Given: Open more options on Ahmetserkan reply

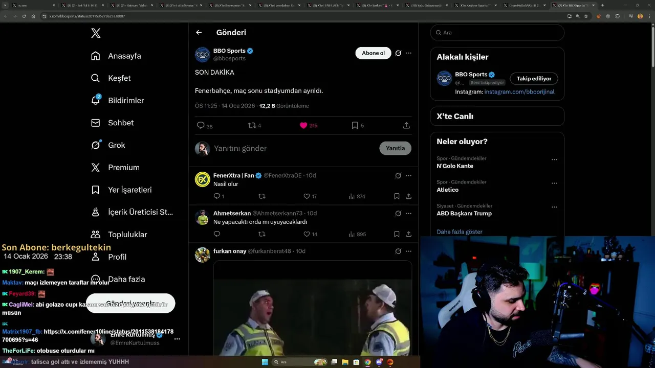Looking at the screenshot, I should click(408, 214).
